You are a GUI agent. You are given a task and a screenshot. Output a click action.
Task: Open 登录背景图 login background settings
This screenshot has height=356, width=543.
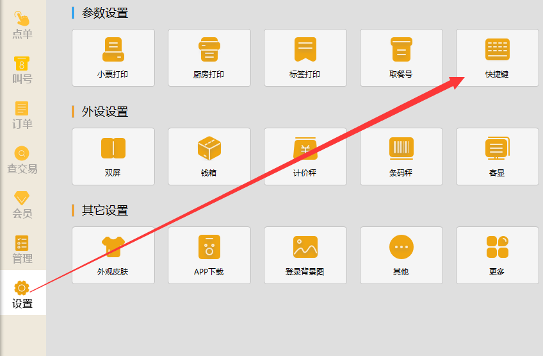point(305,255)
